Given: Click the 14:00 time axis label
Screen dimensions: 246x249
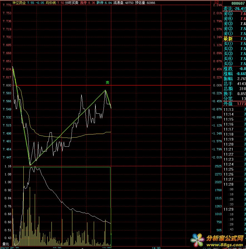Looking at the screenshot, I should pyautogui.click(x=156, y=248).
